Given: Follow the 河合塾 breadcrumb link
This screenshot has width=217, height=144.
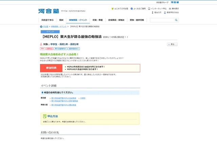Looking at the screenshot, I should [x=45, y=26].
